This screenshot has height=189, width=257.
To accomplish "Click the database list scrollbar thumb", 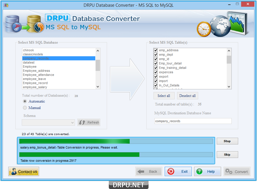I will coord(98,65).
